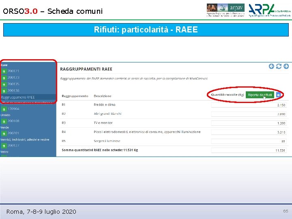This screenshot has height=219, width=292.
Task: Click the refresh icon in the RAEE panel
Action: [279, 66]
